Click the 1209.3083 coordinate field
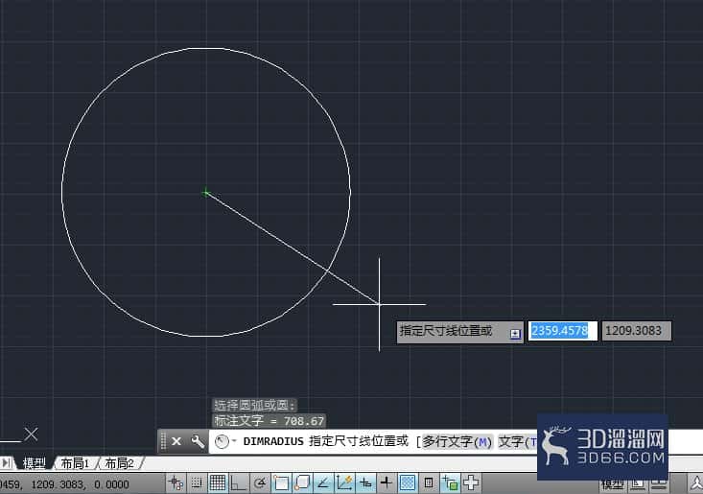Screen dimensions: 703x494 click(637, 331)
